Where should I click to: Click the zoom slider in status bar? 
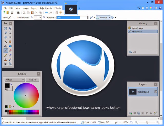pos(147,122)
